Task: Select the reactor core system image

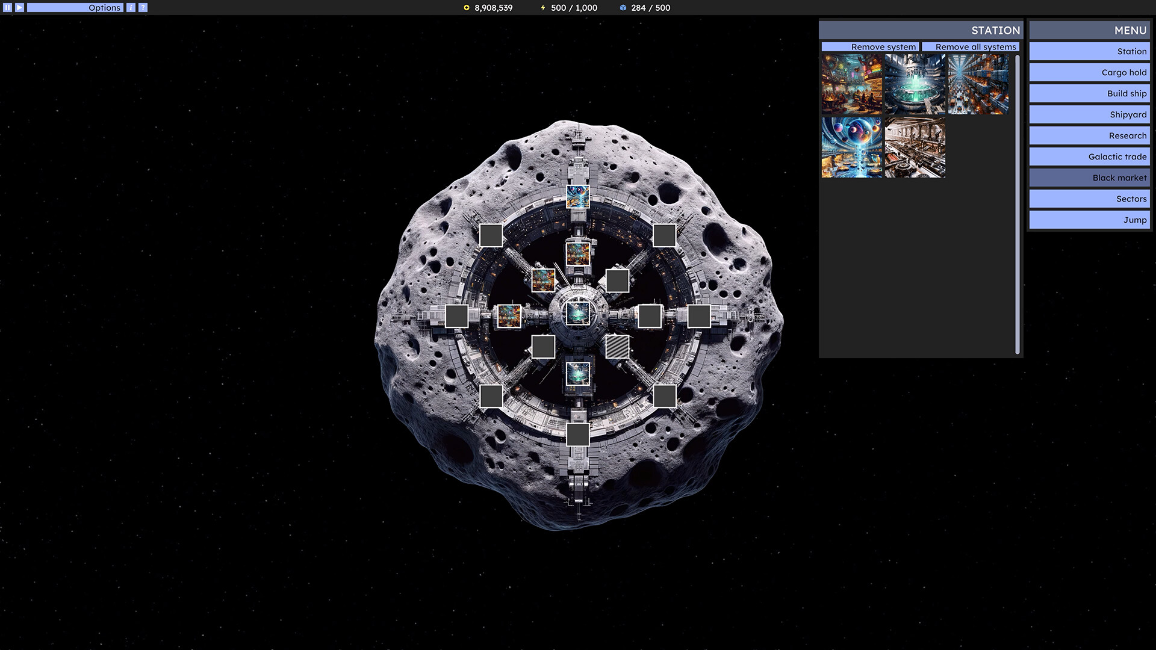Action: [915, 85]
